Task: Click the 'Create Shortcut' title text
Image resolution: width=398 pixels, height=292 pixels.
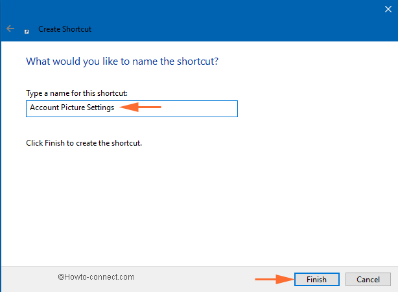Action: (x=65, y=29)
